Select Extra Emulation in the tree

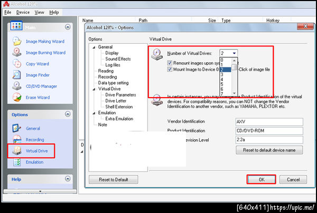[119, 119]
